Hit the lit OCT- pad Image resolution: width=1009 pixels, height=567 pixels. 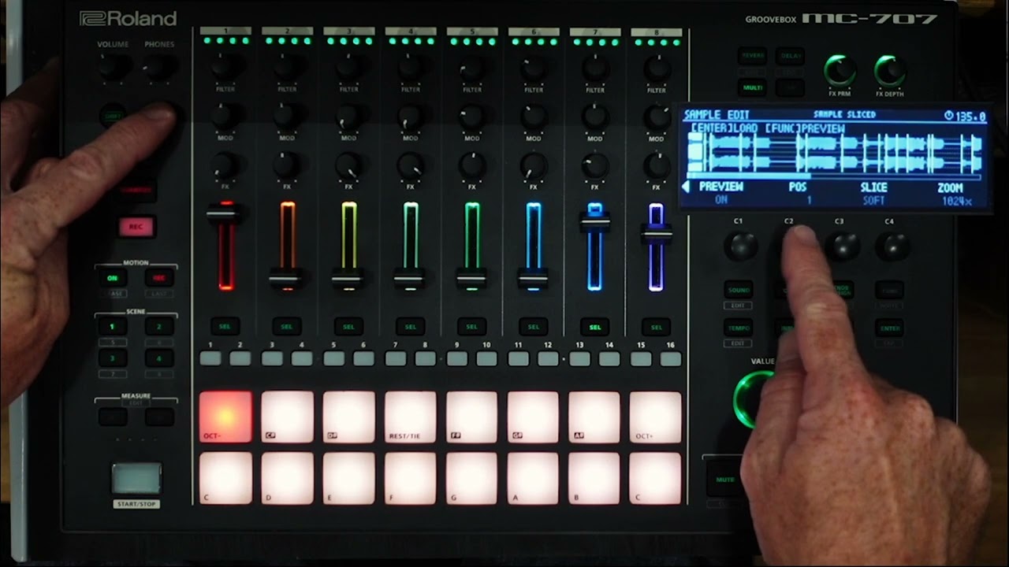(225, 417)
